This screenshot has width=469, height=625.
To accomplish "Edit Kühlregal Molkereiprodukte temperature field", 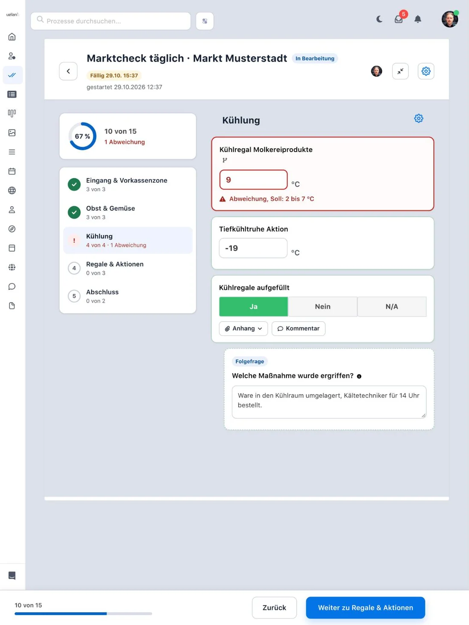I will point(253,180).
